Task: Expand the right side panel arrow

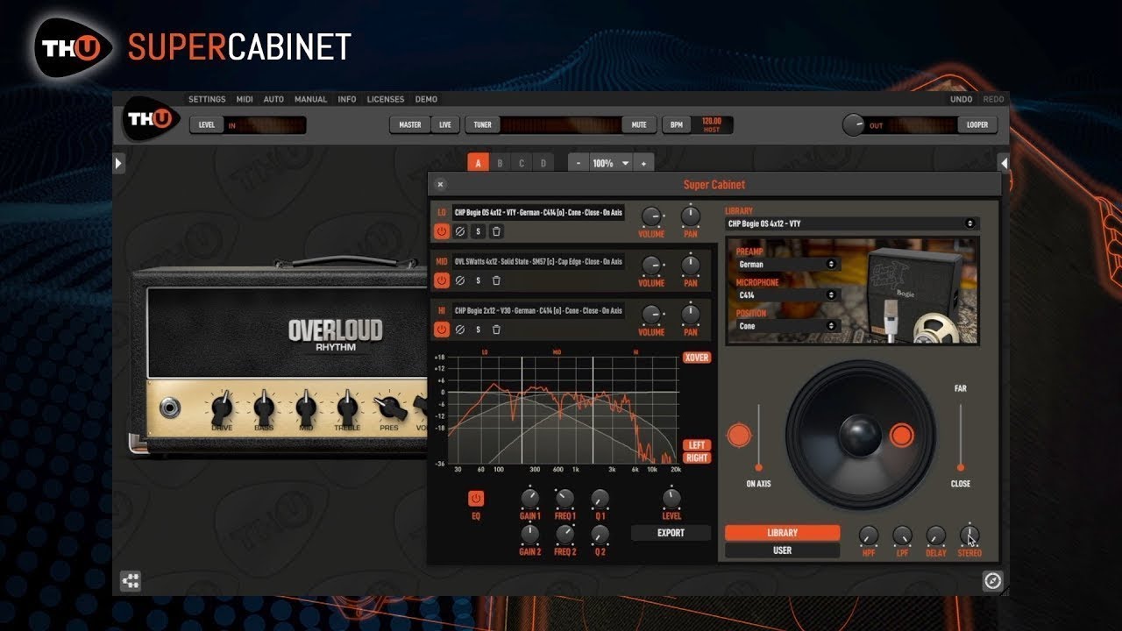Action: [x=1004, y=164]
